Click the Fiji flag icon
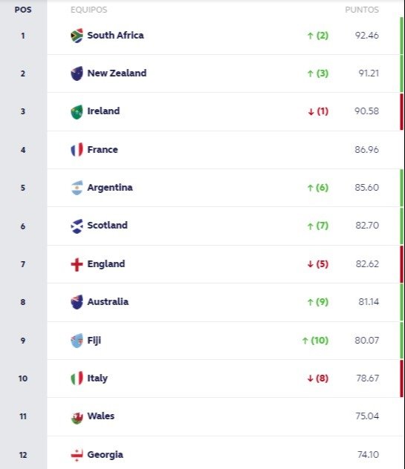Screen dimensions: 405x469 coord(77,341)
